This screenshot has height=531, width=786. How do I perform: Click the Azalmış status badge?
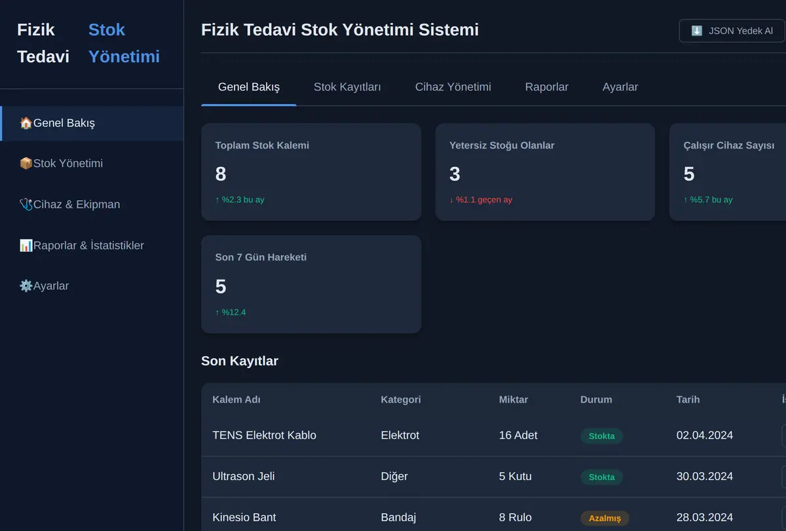(x=605, y=519)
